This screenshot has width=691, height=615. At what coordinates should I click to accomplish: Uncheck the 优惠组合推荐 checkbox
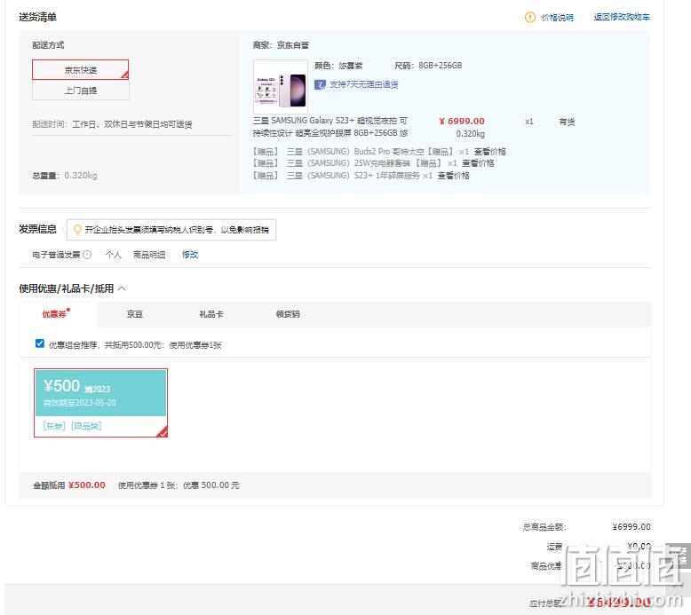40,343
